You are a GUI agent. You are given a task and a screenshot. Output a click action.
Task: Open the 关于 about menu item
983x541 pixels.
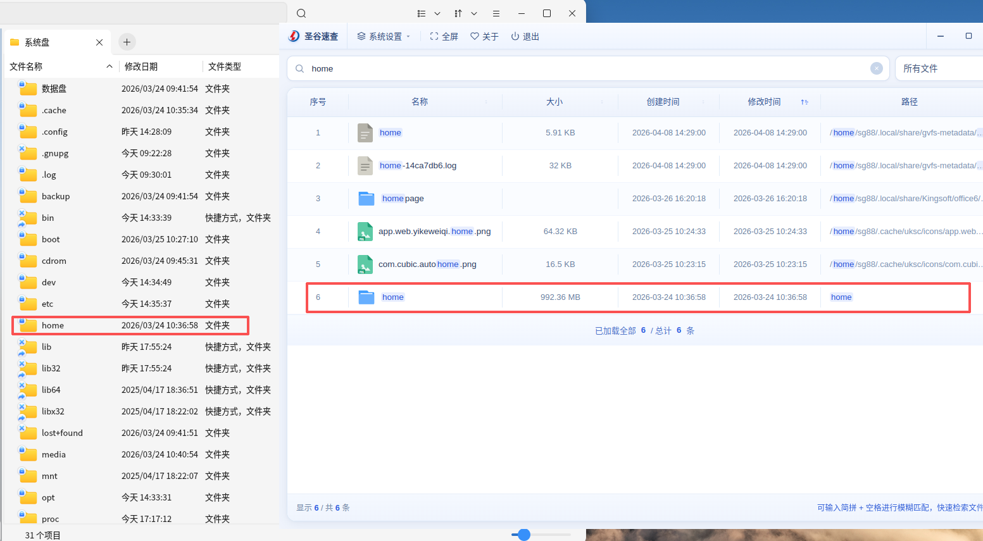click(484, 37)
